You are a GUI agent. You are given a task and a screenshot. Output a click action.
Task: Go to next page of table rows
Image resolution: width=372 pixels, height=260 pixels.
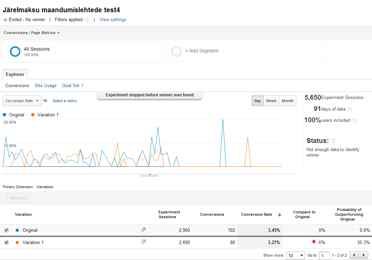click(364, 255)
